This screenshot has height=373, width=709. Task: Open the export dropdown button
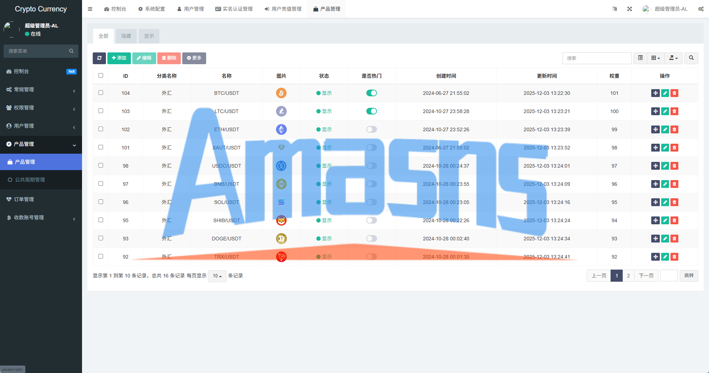click(673, 58)
